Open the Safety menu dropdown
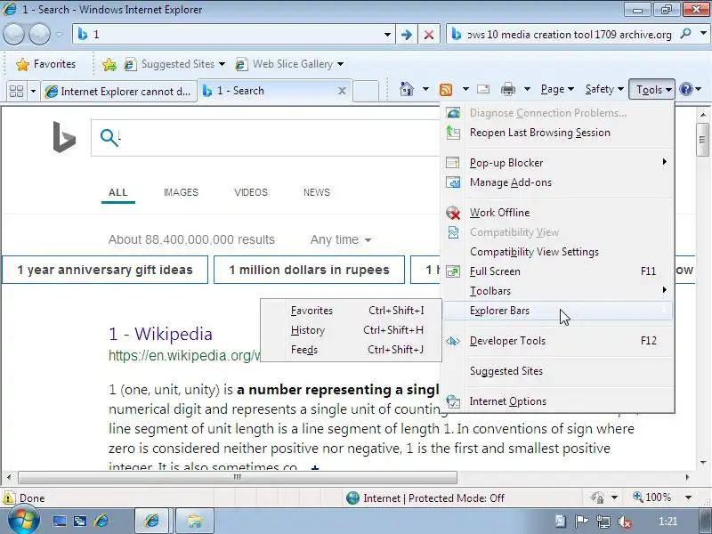 (604, 90)
